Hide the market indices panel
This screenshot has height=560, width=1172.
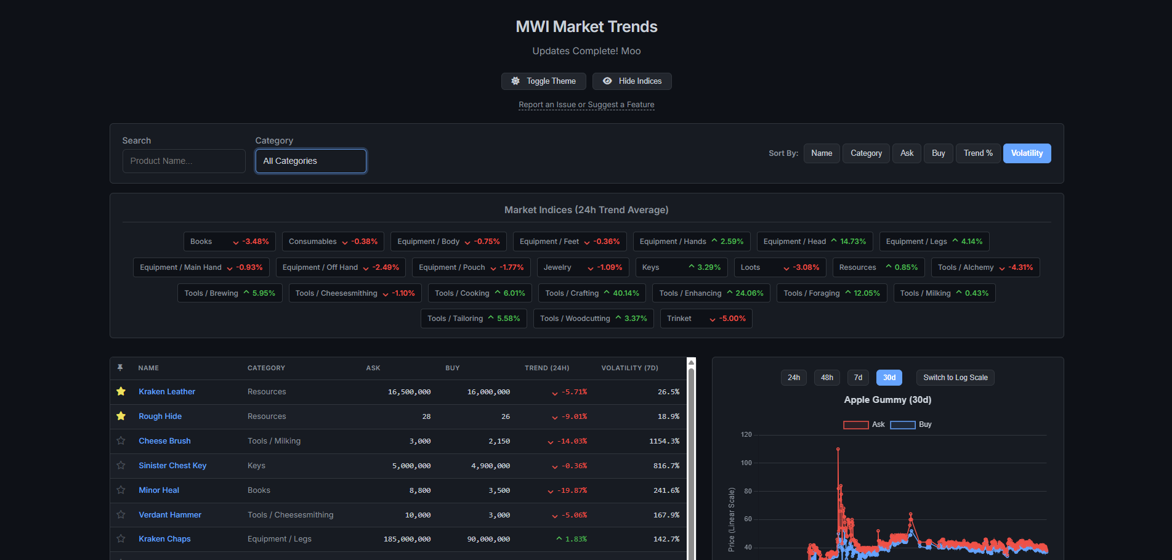632,81
